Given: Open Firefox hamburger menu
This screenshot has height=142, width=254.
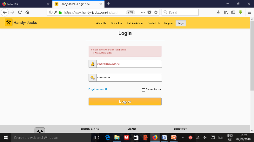Looking at the screenshot, I should coord(250,12).
